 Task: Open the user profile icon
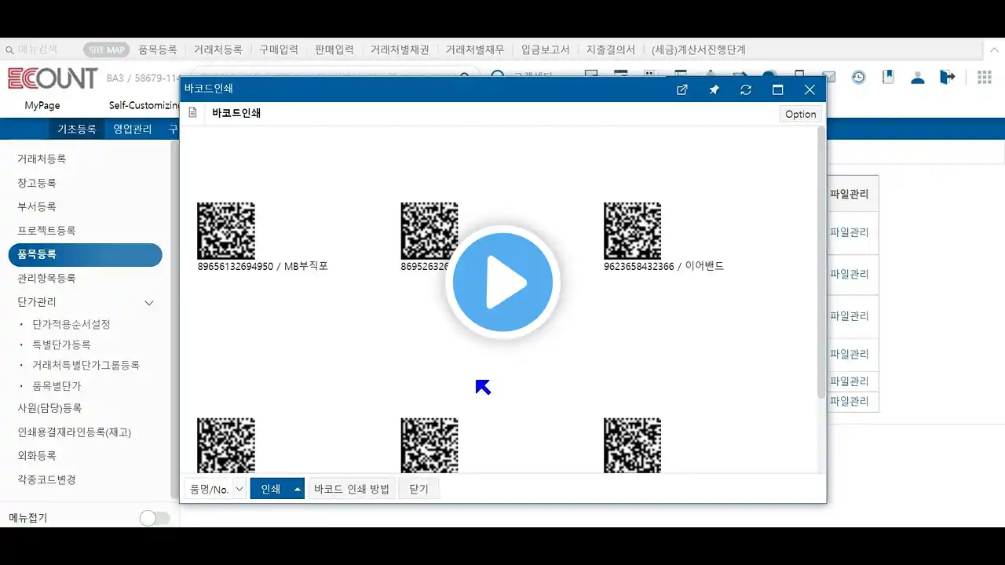[x=917, y=77]
